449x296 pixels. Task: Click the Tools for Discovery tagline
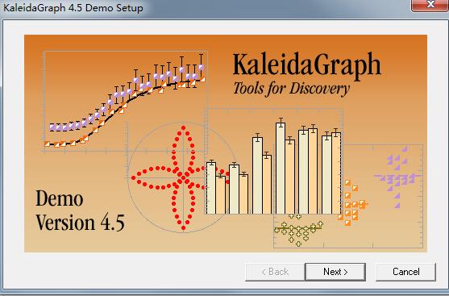[x=291, y=89]
